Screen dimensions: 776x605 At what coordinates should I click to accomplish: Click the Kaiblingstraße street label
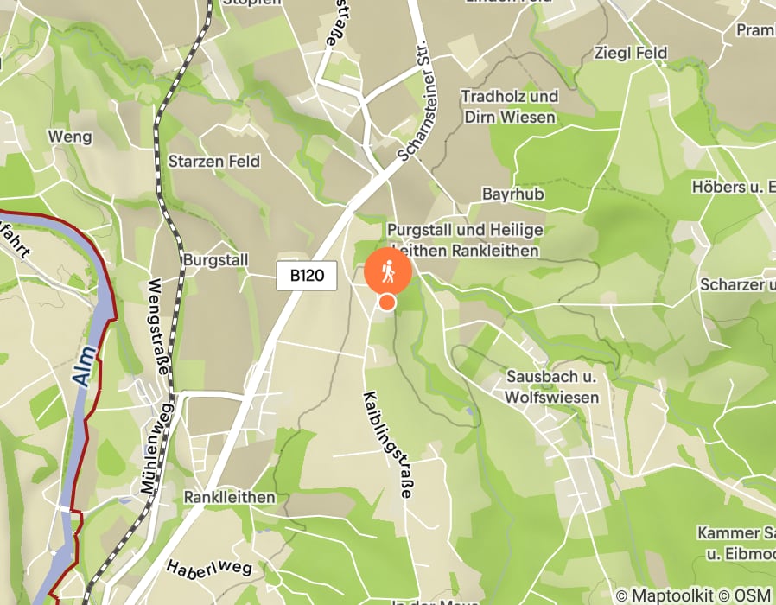tap(388, 444)
